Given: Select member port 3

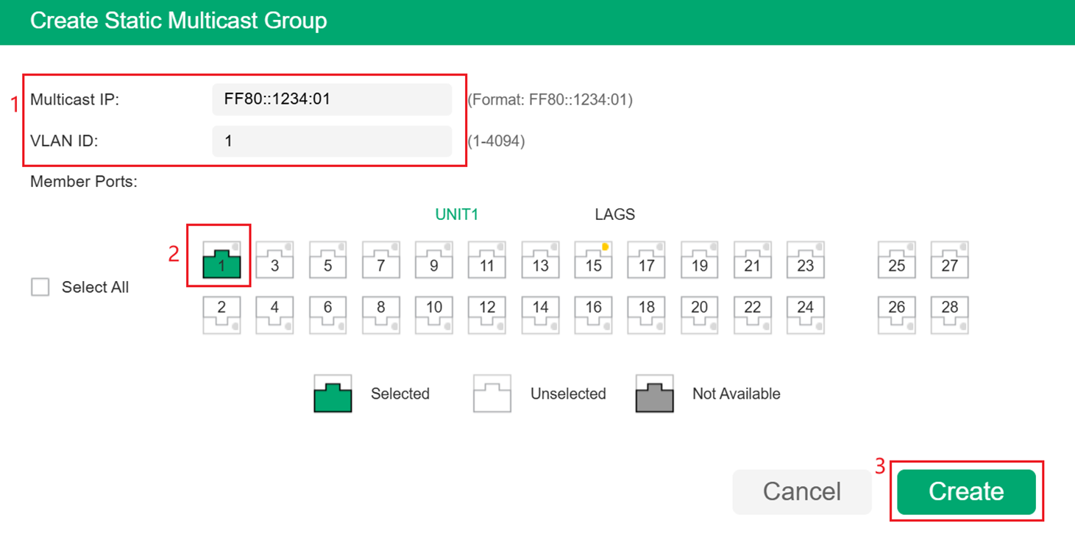Looking at the screenshot, I should [274, 260].
